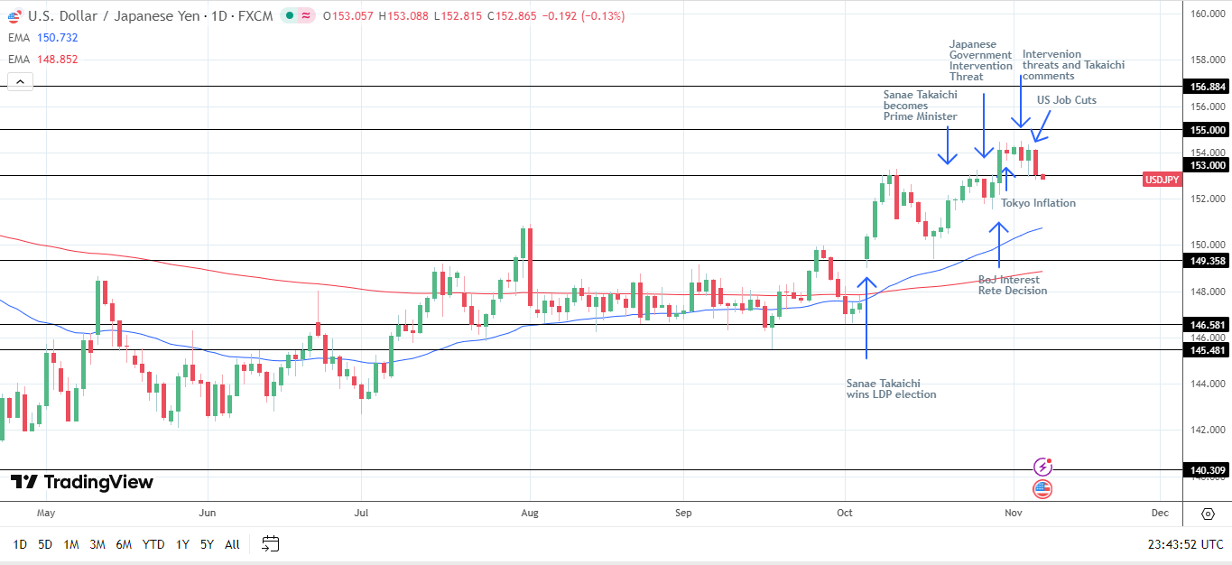Click the TradingView logo
Screen dimensions: 1232x565
(x=79, y=483)
